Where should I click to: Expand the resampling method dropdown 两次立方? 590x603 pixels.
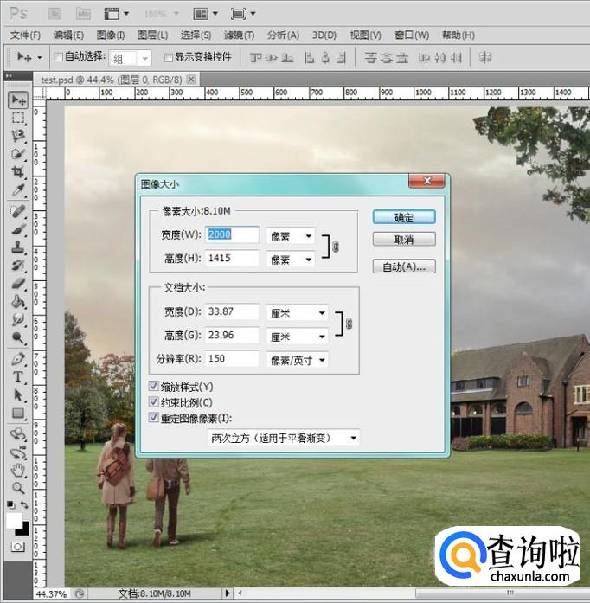pyautogui.click(x=284, y=438)
